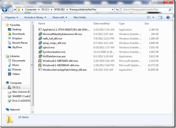
Task: Refresh the folder with refresh icon
Action: pyautogui.click(x=117, y=10)
